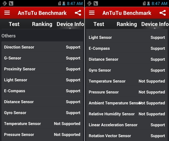Select the Rotation Vector Sensor row

click(x=127, y=136)
